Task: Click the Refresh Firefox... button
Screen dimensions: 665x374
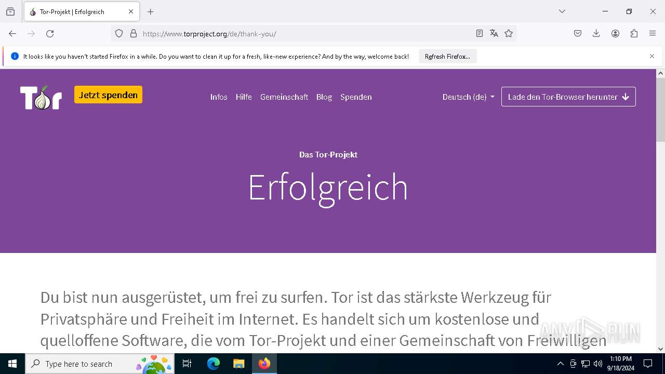Action: (x=447, y=57)
